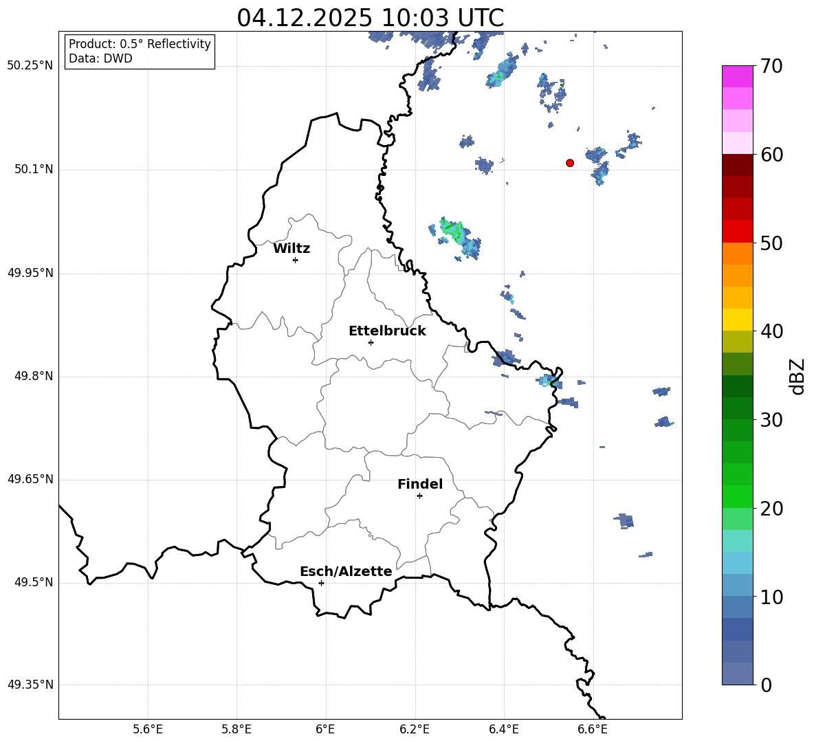Click the dBZ colorbar axis label

pos(798,376)
